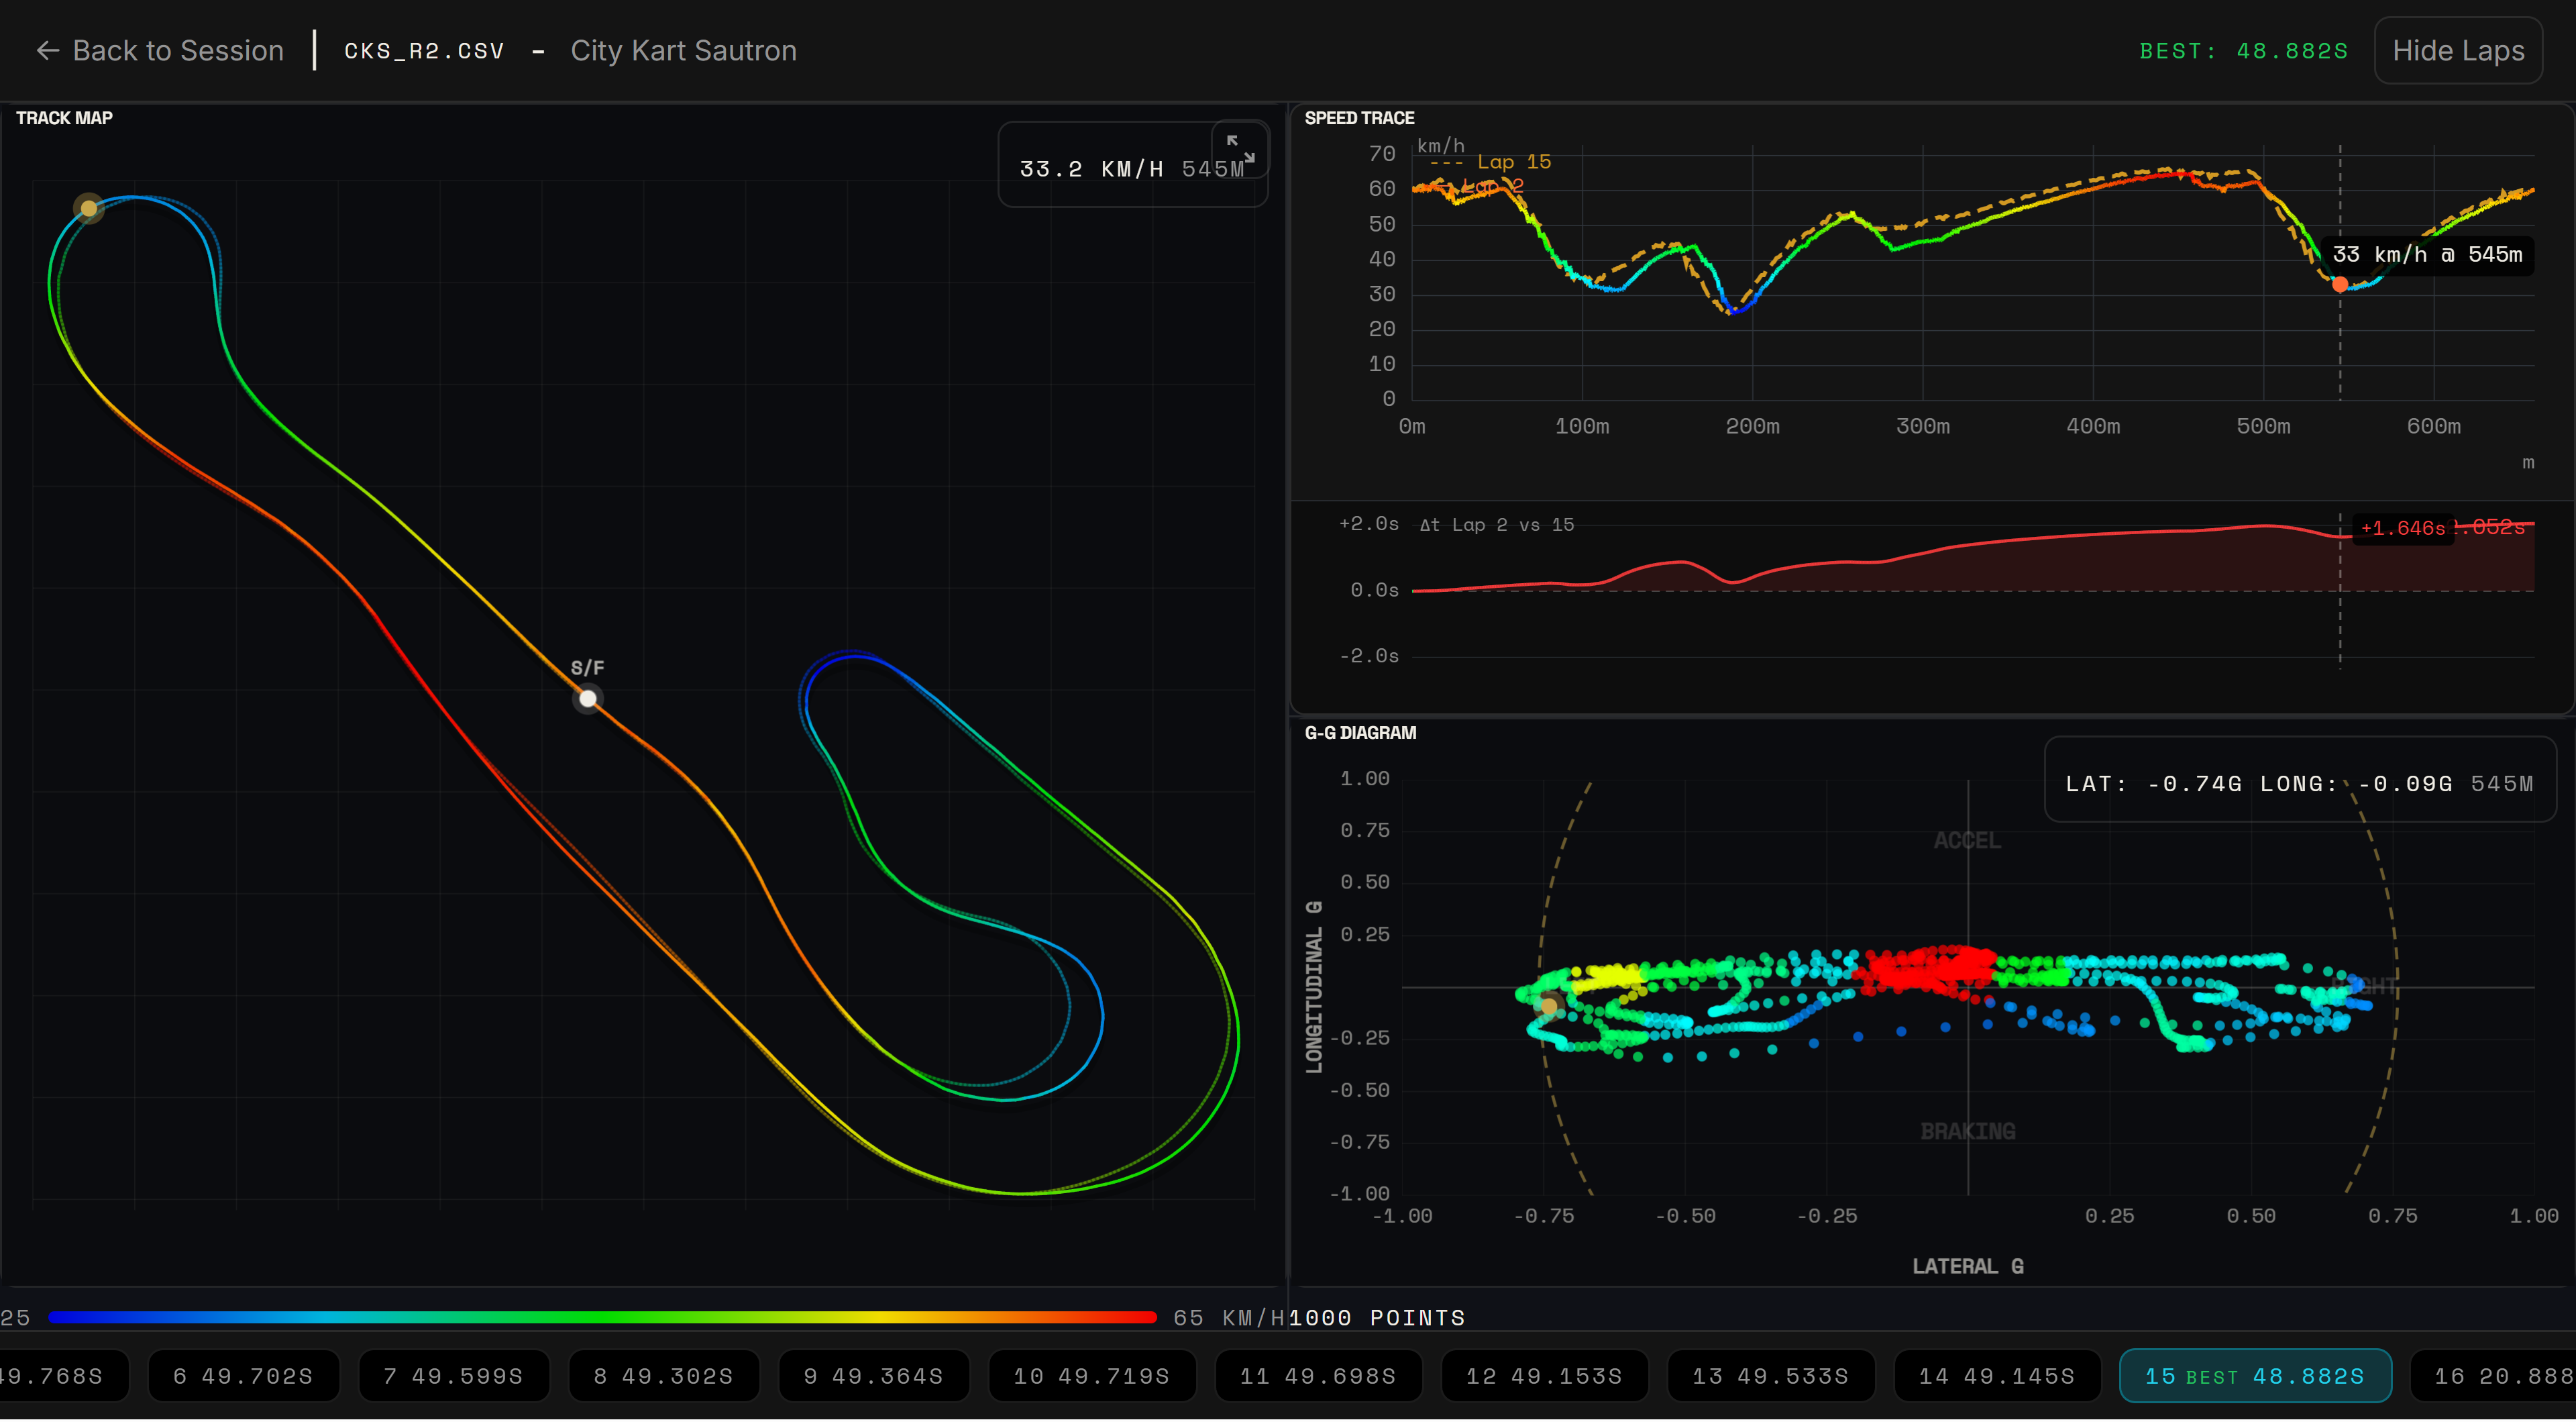Click the yellow position marker on track map
The width and height of the screenshot is (2576, 1422).
point(89,208)
